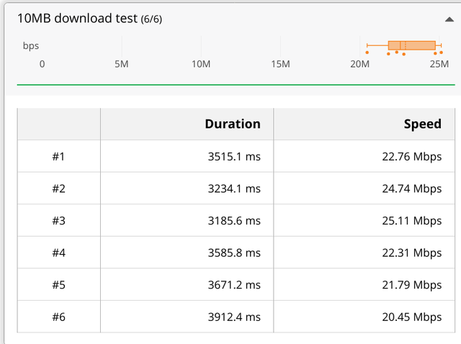Select duration value 3515.1 ms
461x344 pixels.
(x=234, y=157)
